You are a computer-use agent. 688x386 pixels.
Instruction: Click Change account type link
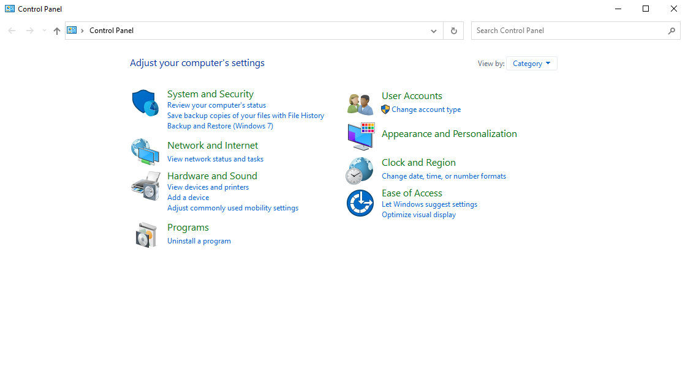tap(426, 109)
